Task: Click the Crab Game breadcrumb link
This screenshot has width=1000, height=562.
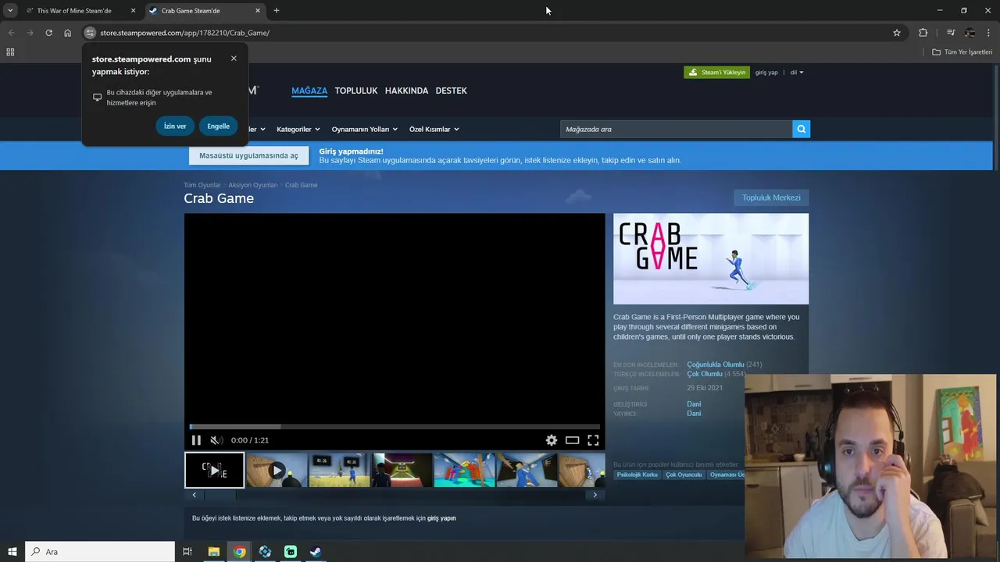Action: 301,185
